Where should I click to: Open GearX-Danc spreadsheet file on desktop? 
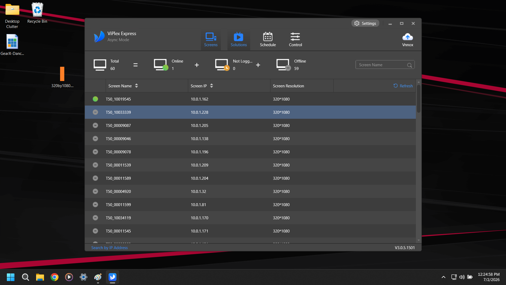click(x=12, y=45)
